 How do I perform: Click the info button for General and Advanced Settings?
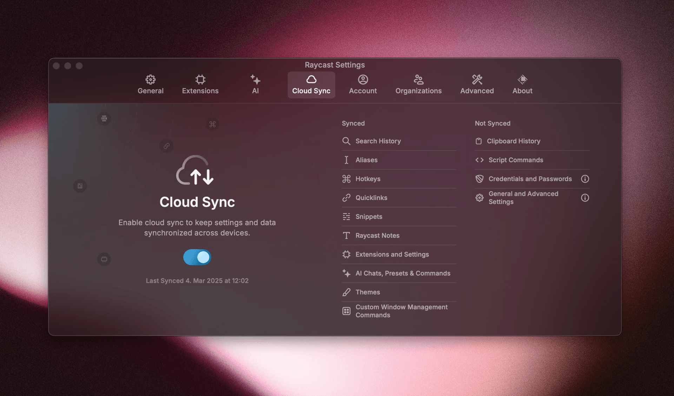(585, 198)
